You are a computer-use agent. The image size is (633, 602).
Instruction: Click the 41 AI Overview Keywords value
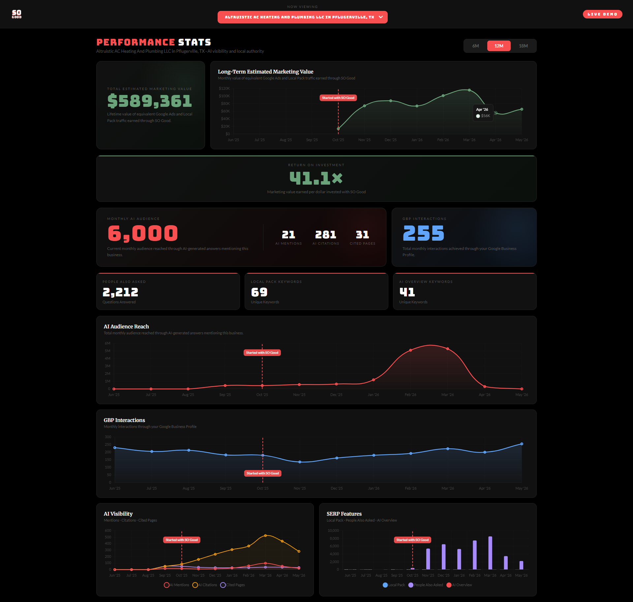(x=407, y=292)
